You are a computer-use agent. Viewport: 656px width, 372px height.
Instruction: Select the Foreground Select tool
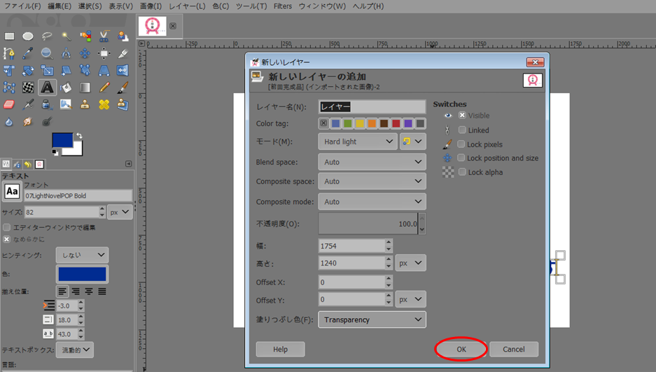point(123,36)
